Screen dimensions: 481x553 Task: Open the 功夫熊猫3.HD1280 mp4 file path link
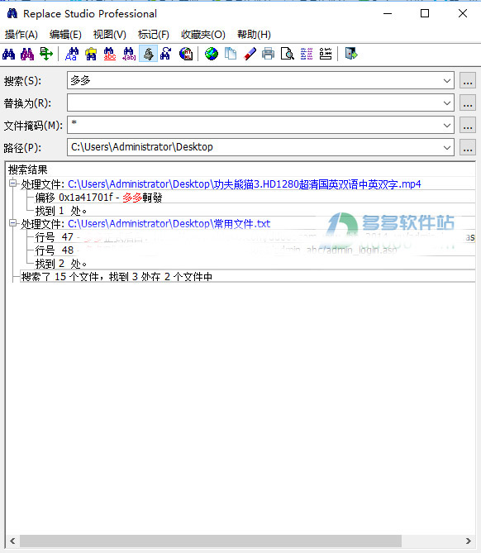(245, 184)
